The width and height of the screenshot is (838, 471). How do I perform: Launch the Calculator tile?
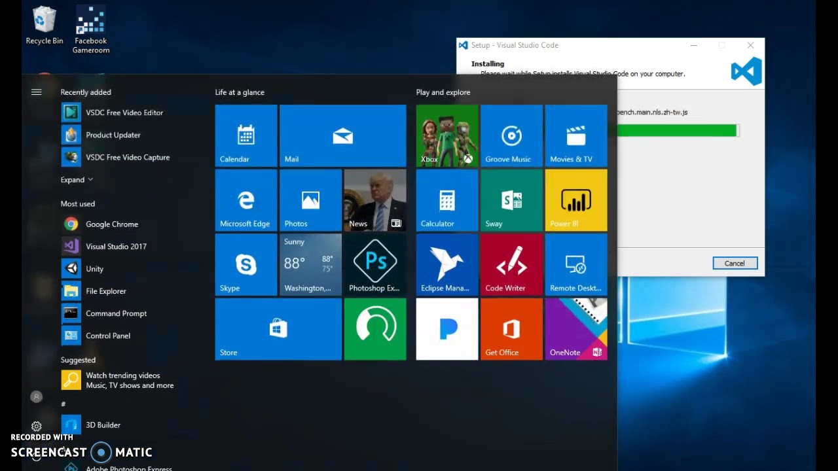point(447,200)
